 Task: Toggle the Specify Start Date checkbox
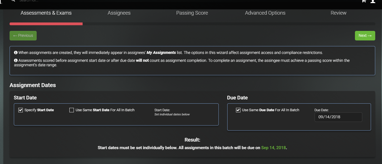click(x=21, y=110)
